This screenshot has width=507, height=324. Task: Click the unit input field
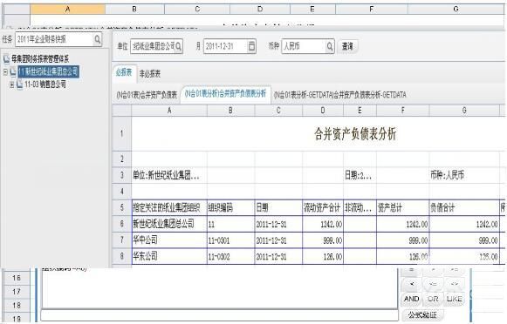click(156, 46)
